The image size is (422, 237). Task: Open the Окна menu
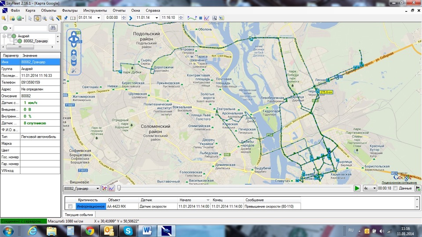tap(135, 11)
